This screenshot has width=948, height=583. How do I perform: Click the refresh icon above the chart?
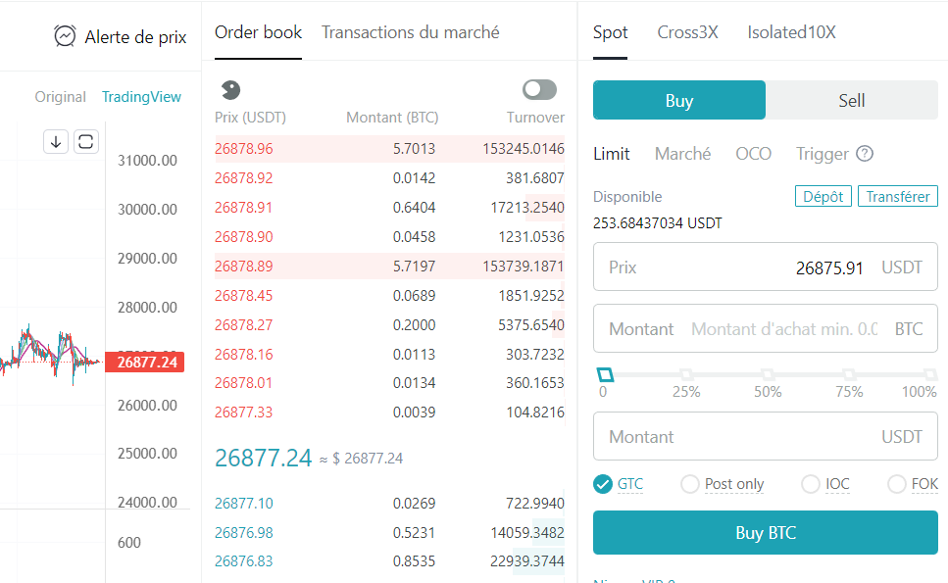click(86, 141)
